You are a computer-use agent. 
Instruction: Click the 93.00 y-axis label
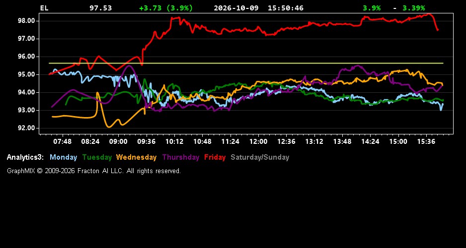(x=27, y=110)
